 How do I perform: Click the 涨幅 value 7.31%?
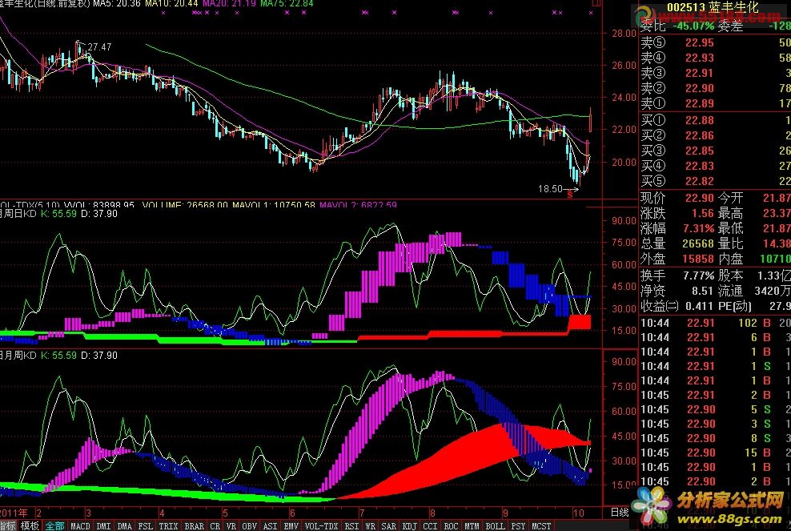699,228
